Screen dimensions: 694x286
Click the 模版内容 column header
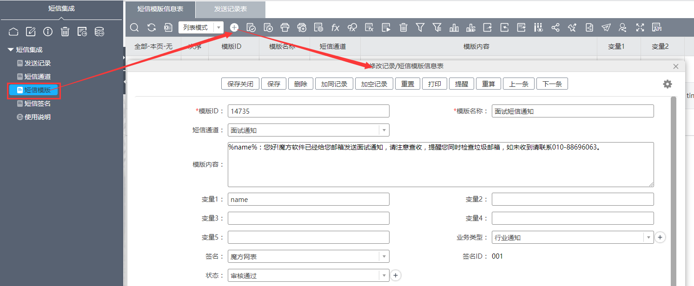pyautogui.click(x=478, y=46)
